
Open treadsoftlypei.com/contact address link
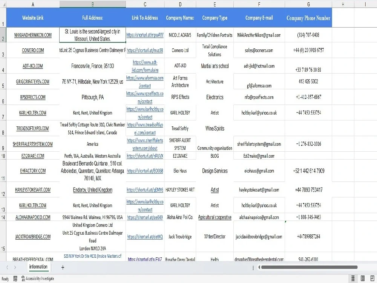pyautogui.click(x=145, y=129)
